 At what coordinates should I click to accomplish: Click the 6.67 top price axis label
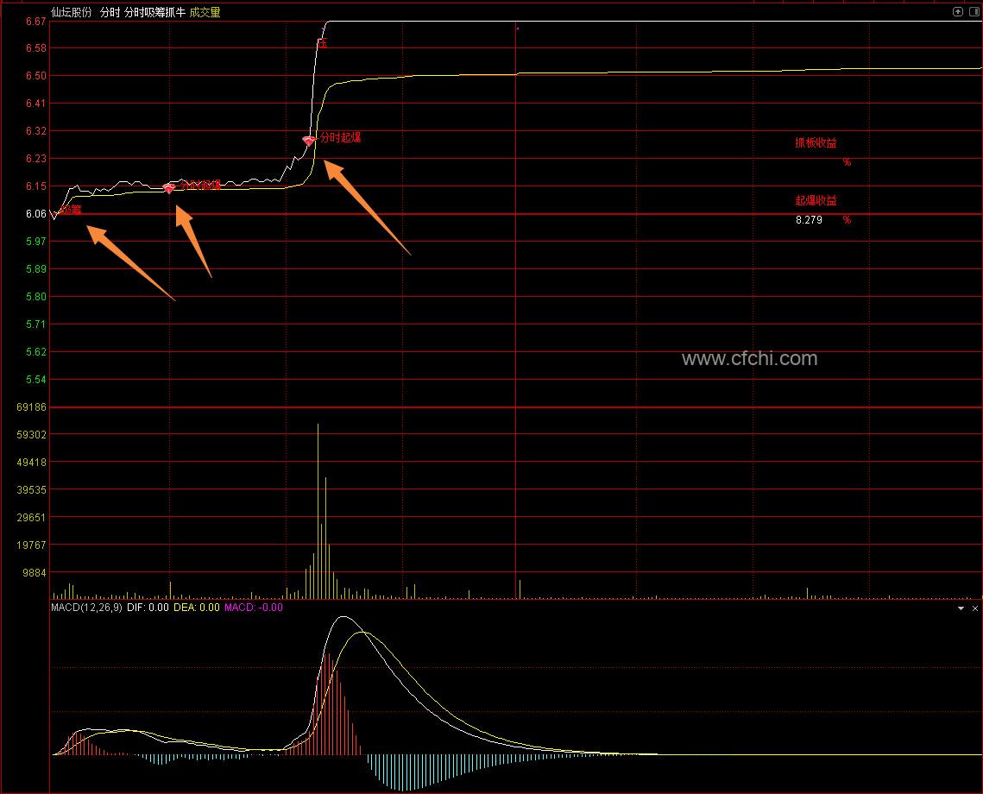(x=35, y=22)
